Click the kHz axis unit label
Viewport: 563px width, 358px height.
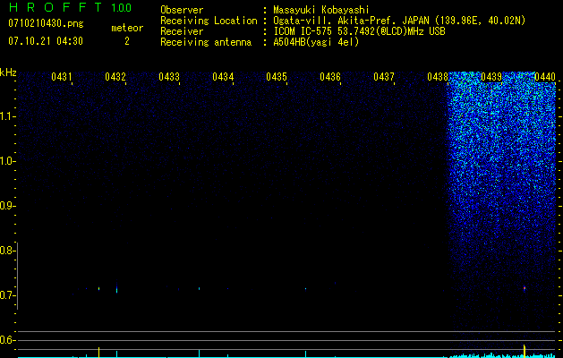coord(8,72)
